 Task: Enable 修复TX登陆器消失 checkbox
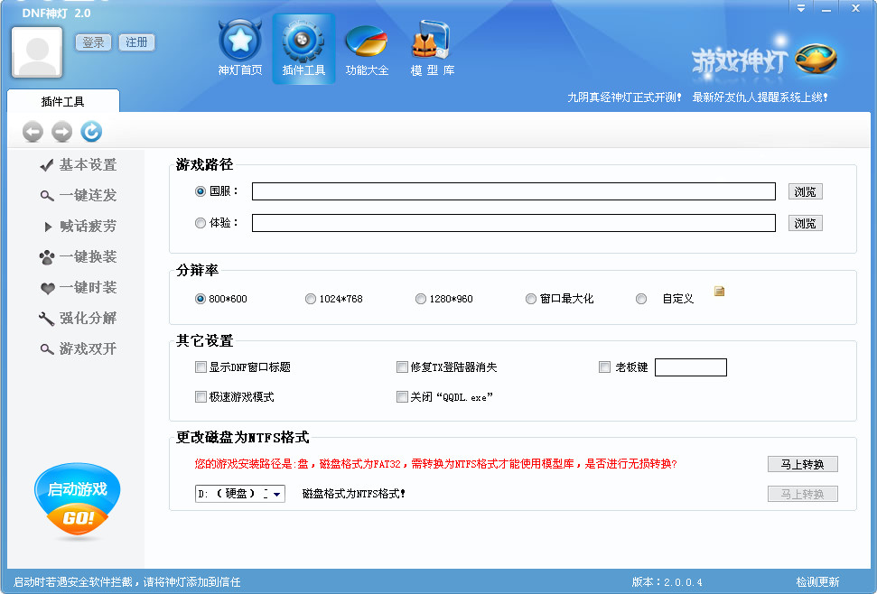pos(402,367)
